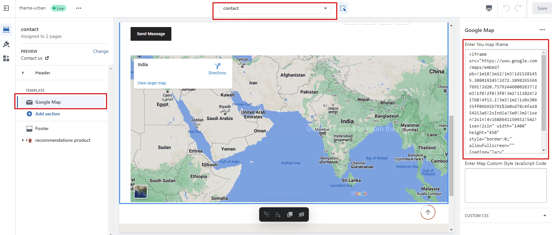Image resolution: width=552 pixels, height=235 pixels.
Task: Open Theme settings brush icon
Action: [6, 44]
